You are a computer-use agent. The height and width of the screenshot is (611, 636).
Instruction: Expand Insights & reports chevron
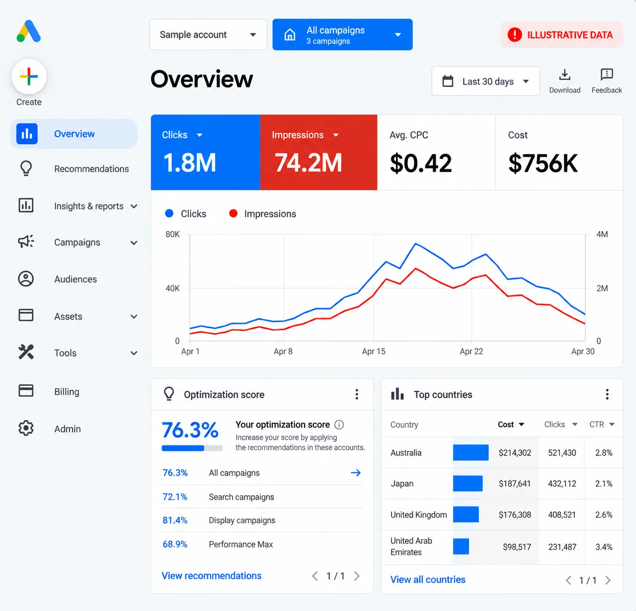134,206
